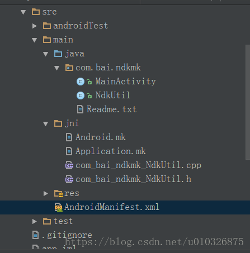Click the green lock icon beside MainActivity
Image resolution: width=250 pixels, height=253 pixels.
pos(89,82)
